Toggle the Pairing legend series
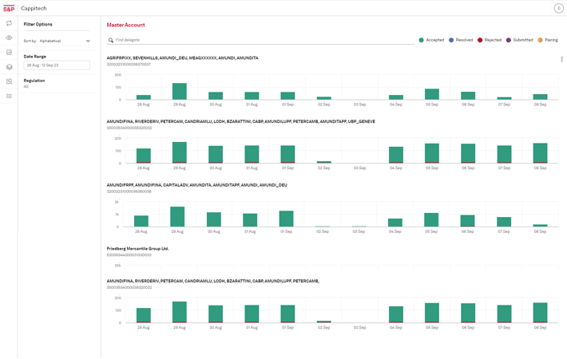This screenshot has height=359, width=567. tap(548, 40)
